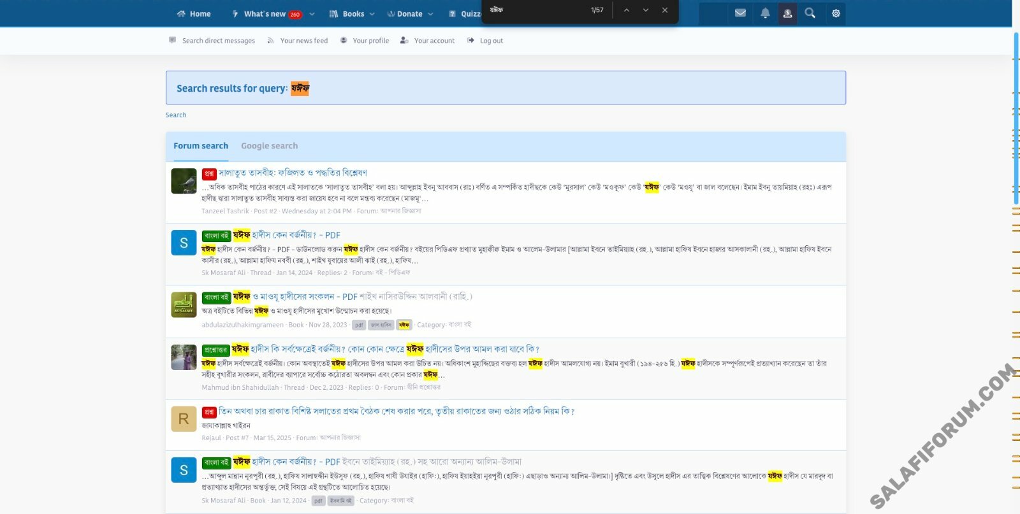Open the direct messages envelope icon
This screenshot has width=1020, height=514.
pos(740,13)
